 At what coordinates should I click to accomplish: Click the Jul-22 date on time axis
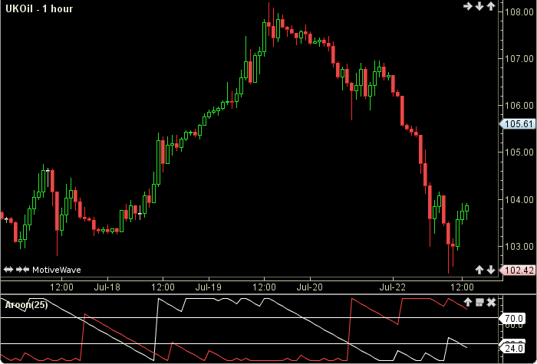click(393, 287)
